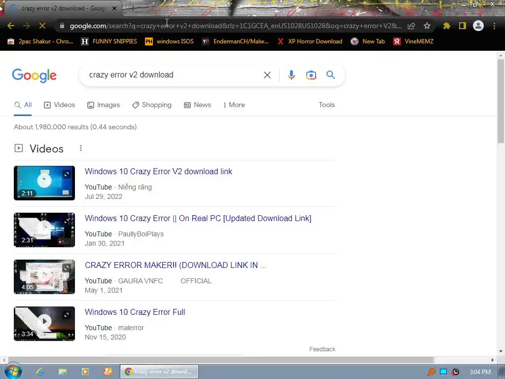Close the crazy error v2 download tab
Viewport: 505px width, 379px height.
coord(114,9)
